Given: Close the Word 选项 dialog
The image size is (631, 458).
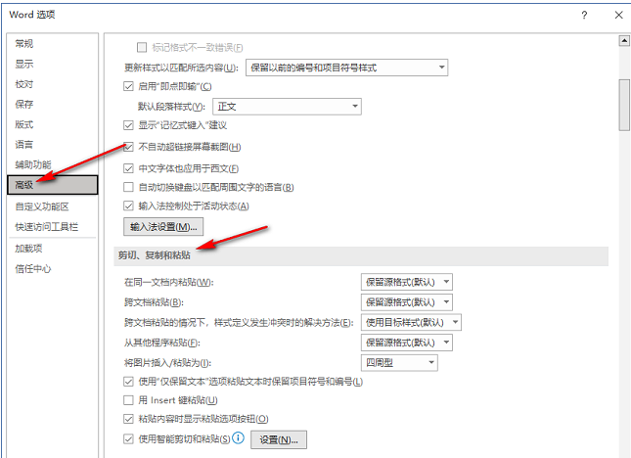Looking at the screenshot, I should [618, 16].
